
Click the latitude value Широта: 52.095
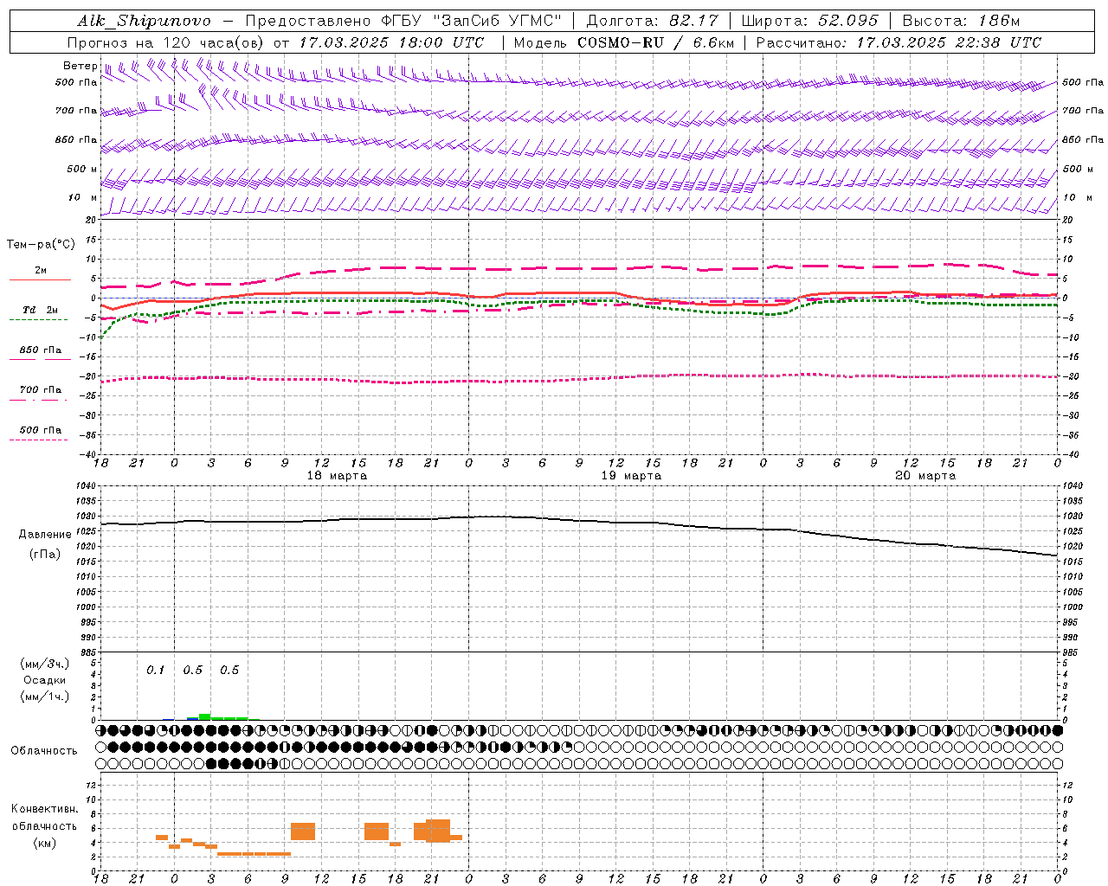[809, 22]
